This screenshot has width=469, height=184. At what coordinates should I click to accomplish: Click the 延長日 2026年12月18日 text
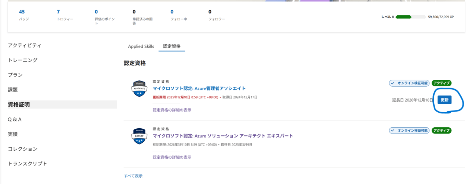point(413,100)
